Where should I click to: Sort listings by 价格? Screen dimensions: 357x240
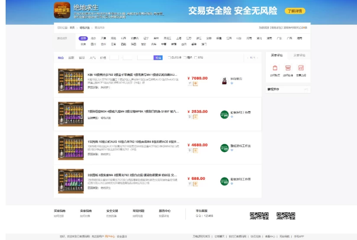tap(103, 58)
